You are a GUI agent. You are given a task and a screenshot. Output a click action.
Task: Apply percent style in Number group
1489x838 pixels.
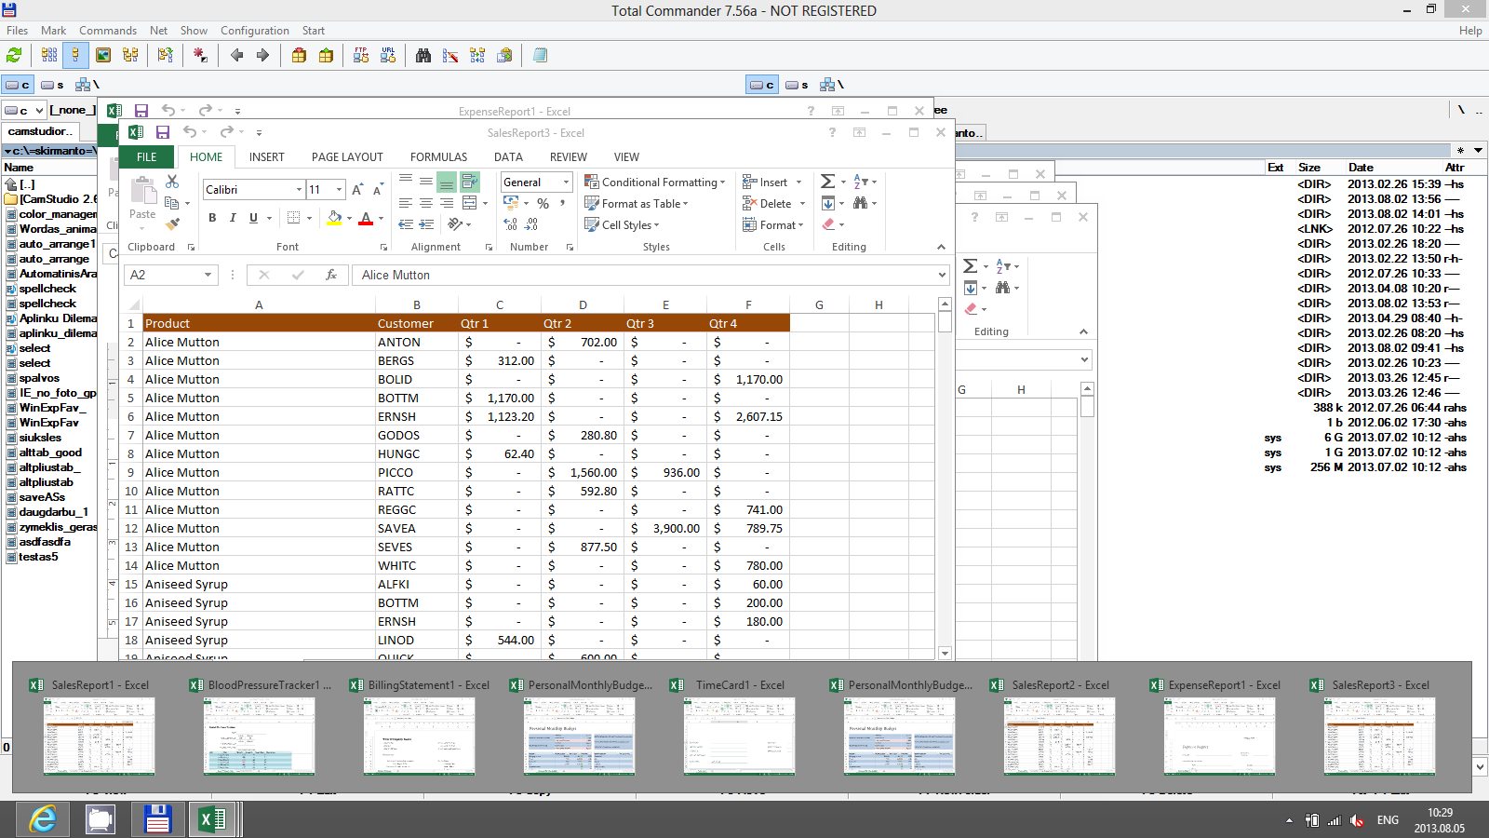coord(543,203)
